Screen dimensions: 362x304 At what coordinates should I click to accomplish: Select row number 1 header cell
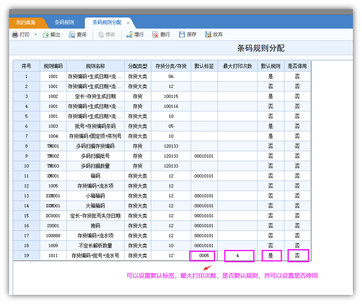(26, 76)
